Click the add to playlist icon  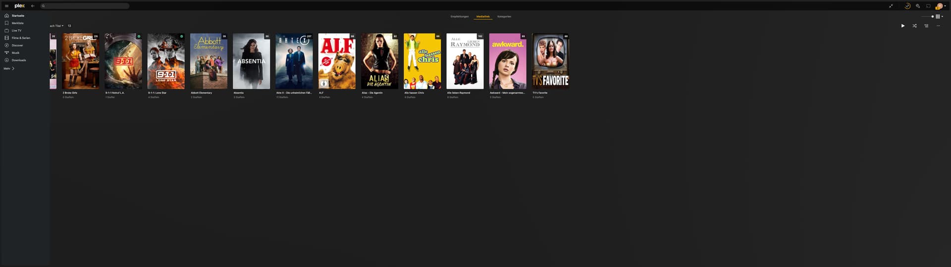[x=926, y=26]
